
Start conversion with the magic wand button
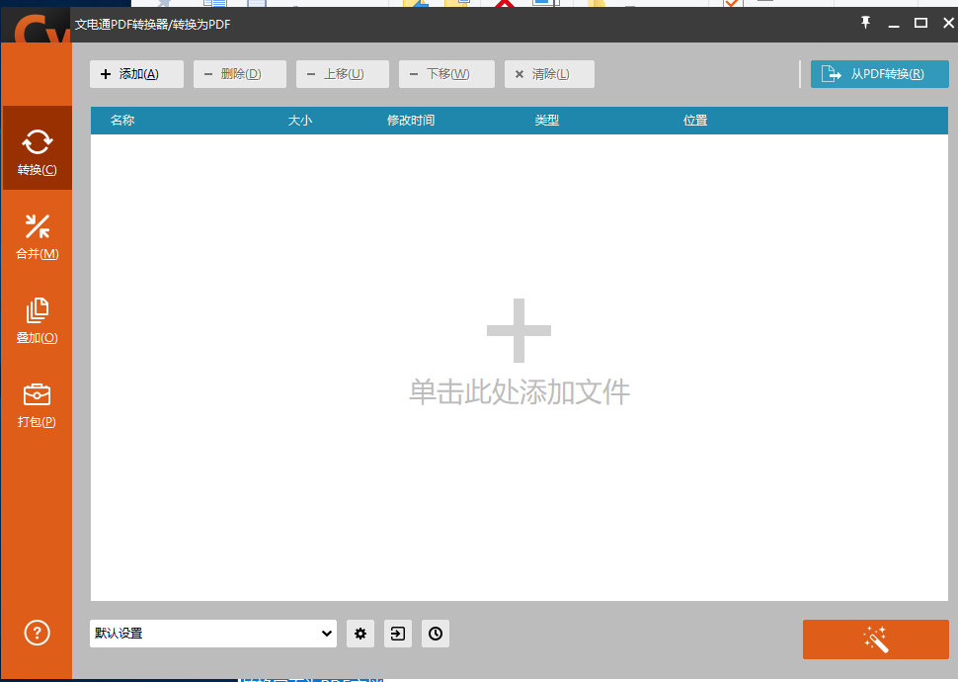875,639
